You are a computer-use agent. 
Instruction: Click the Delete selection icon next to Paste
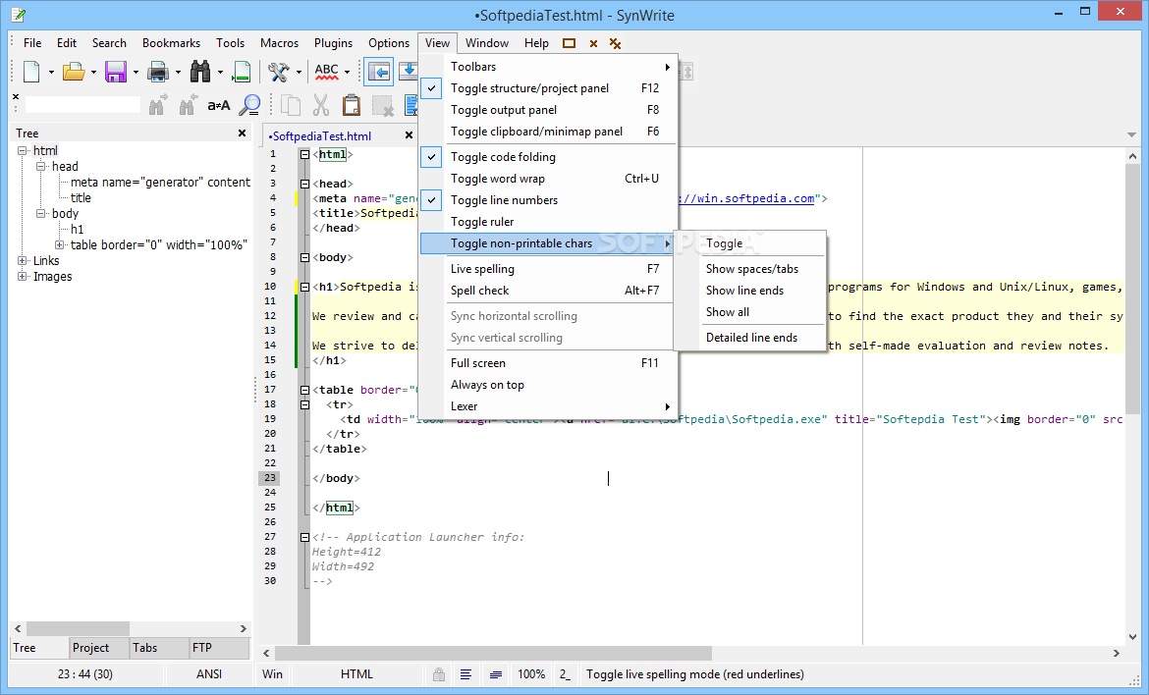point(383,105)
